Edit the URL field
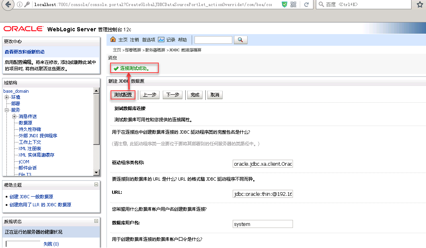426x248 pixels. (263, 194)
